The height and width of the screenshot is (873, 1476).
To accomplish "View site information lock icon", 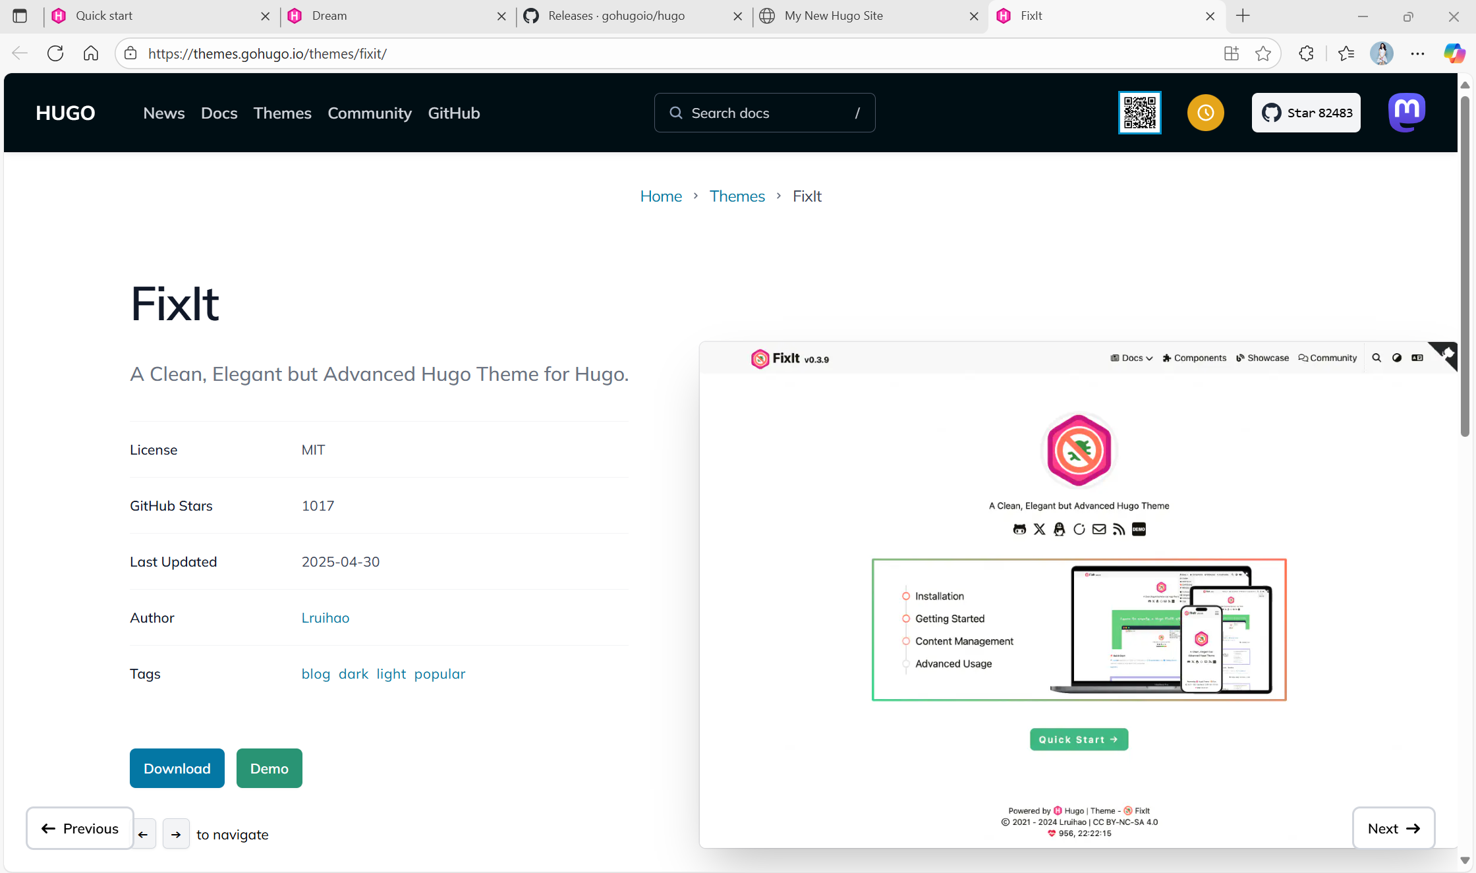I will tap(130, 53).
